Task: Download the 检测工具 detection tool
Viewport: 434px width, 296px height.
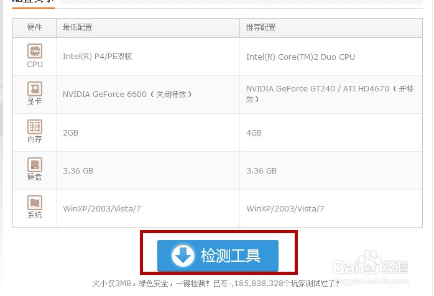Action: click(218, 256)
